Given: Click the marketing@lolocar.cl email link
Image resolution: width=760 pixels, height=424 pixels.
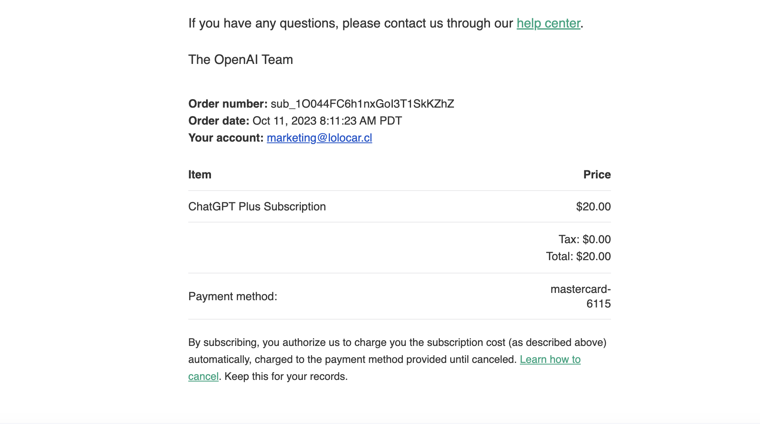Looking at the screenshot, I should pos(319,138).
